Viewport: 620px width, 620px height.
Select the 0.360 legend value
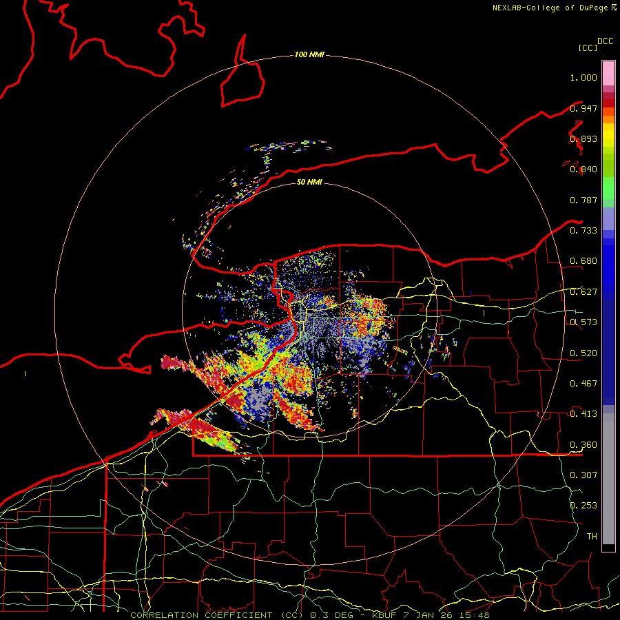click(583, 445)
